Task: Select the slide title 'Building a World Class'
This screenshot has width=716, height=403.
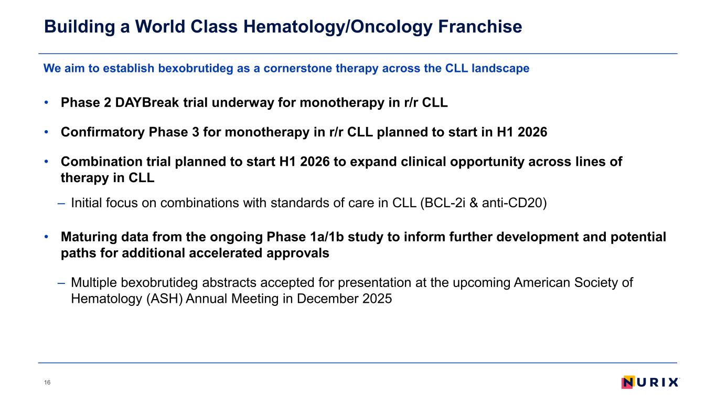Action: (x=283, y=27)
